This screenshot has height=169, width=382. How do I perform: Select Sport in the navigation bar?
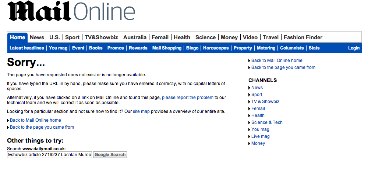tap(72, 37)
